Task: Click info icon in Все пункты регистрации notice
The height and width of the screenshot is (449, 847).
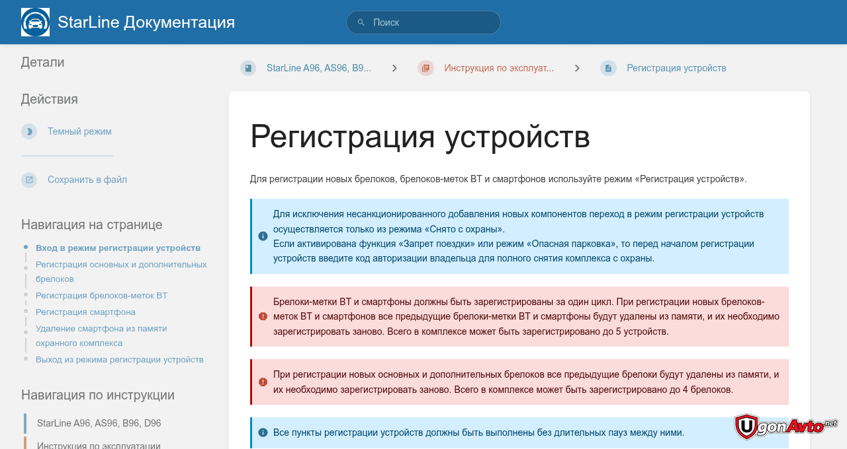Action: pos(263,432)
